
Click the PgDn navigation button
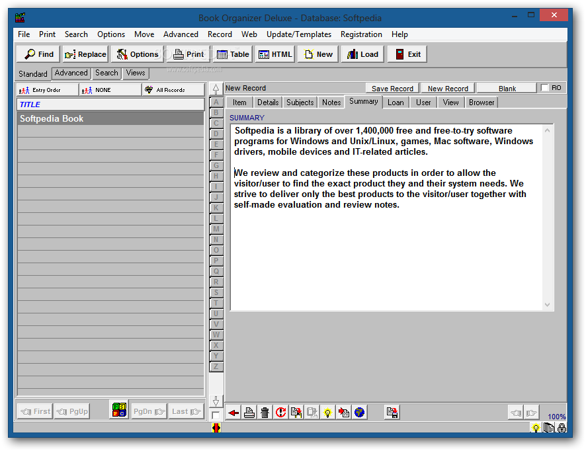point(149,411)
